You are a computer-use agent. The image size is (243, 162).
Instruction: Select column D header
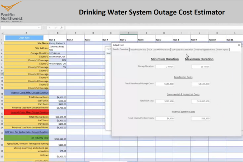click(93, 33)
